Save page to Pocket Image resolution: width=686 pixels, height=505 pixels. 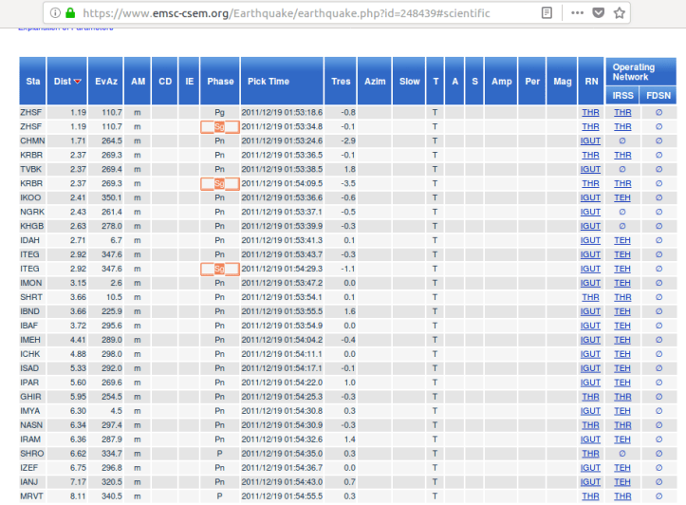599,13
